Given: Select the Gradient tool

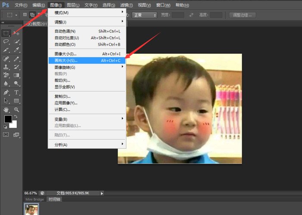Looking at the screenshot, I should tap(16, 75).
